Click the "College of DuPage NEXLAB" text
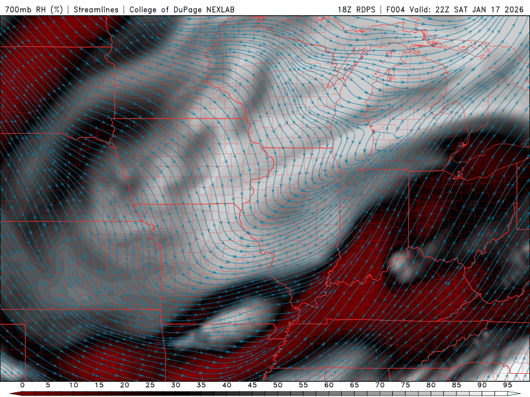 pyautogui.click(x=182, y=9)
